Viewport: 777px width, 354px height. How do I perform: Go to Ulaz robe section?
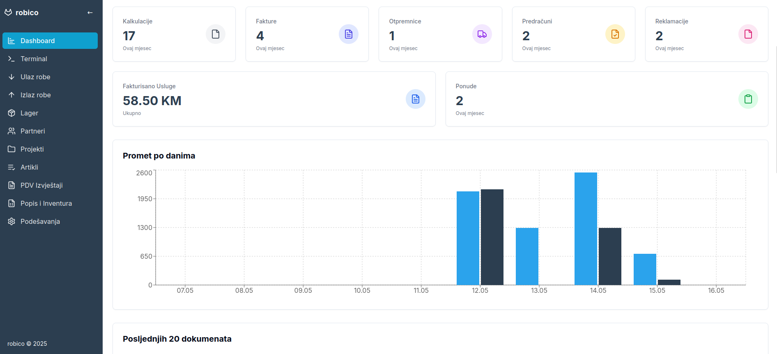[x=50, y=77]
